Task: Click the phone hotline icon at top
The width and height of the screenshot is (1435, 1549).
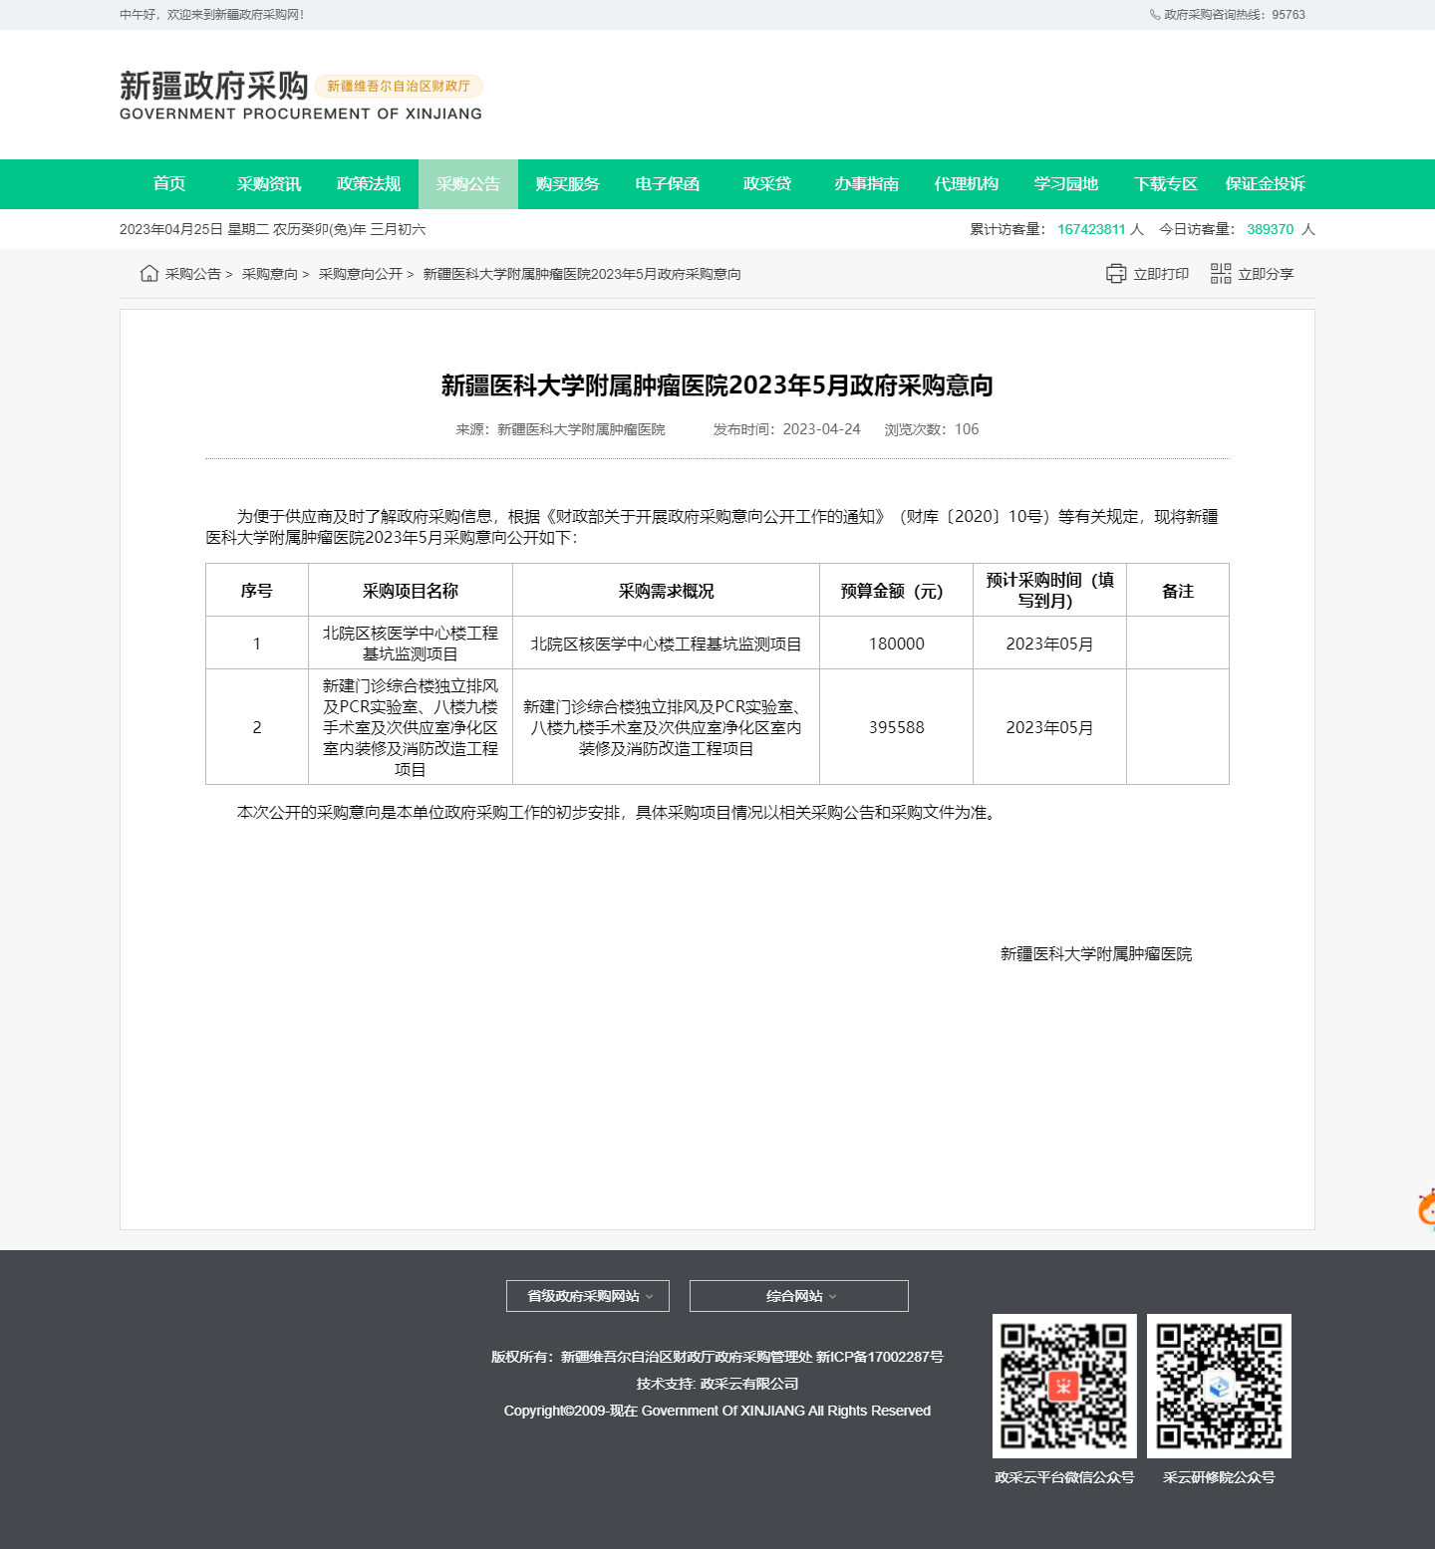Action: tap(1155, 15)
